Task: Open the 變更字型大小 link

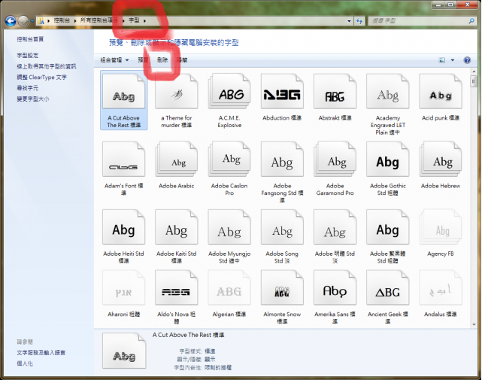Action: [33, 99]
